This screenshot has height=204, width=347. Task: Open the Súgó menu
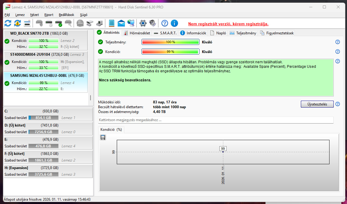point(83,15)
